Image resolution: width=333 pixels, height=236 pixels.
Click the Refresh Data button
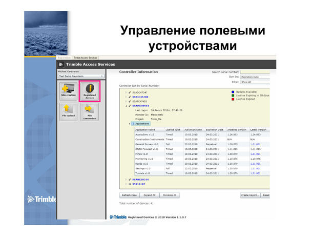tap(129, 195)
